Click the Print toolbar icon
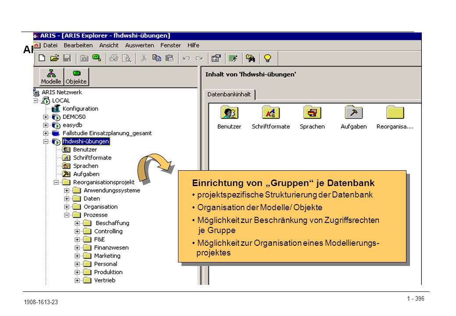Viewport: 456px width, 316px height. pyautogui.click(x=114, y=58)
